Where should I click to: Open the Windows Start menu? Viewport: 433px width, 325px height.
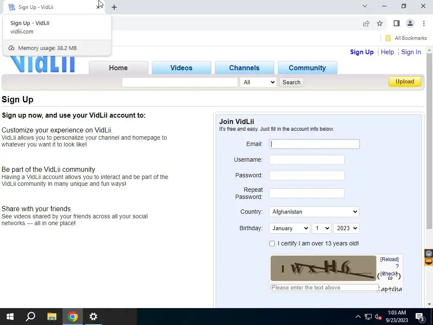pos(10,317)
